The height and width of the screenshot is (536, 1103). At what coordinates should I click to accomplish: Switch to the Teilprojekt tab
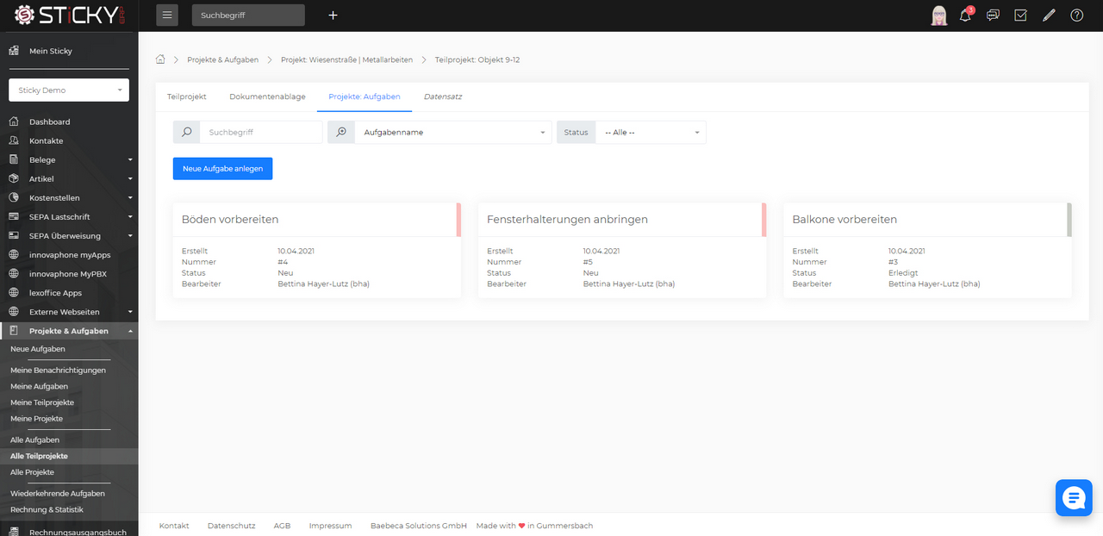[186, 97]
